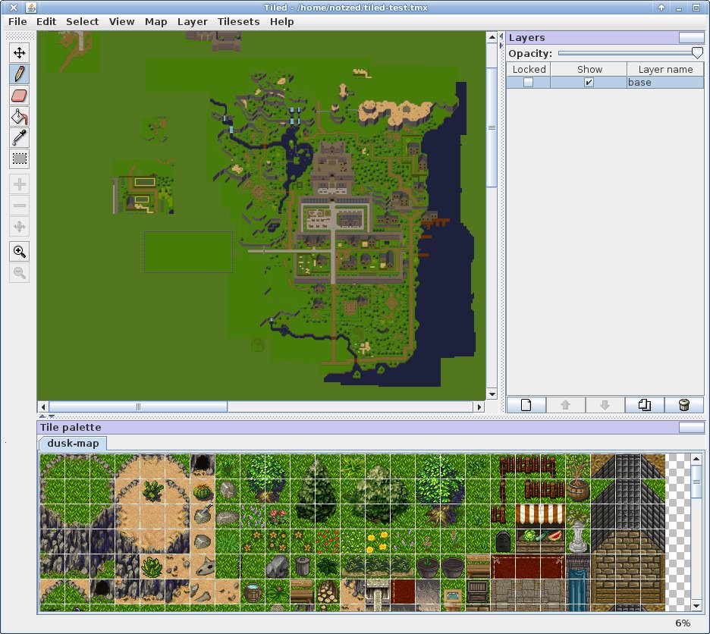Click the disabled remove object minus tool
710x634 pixels.
point(20,206)
